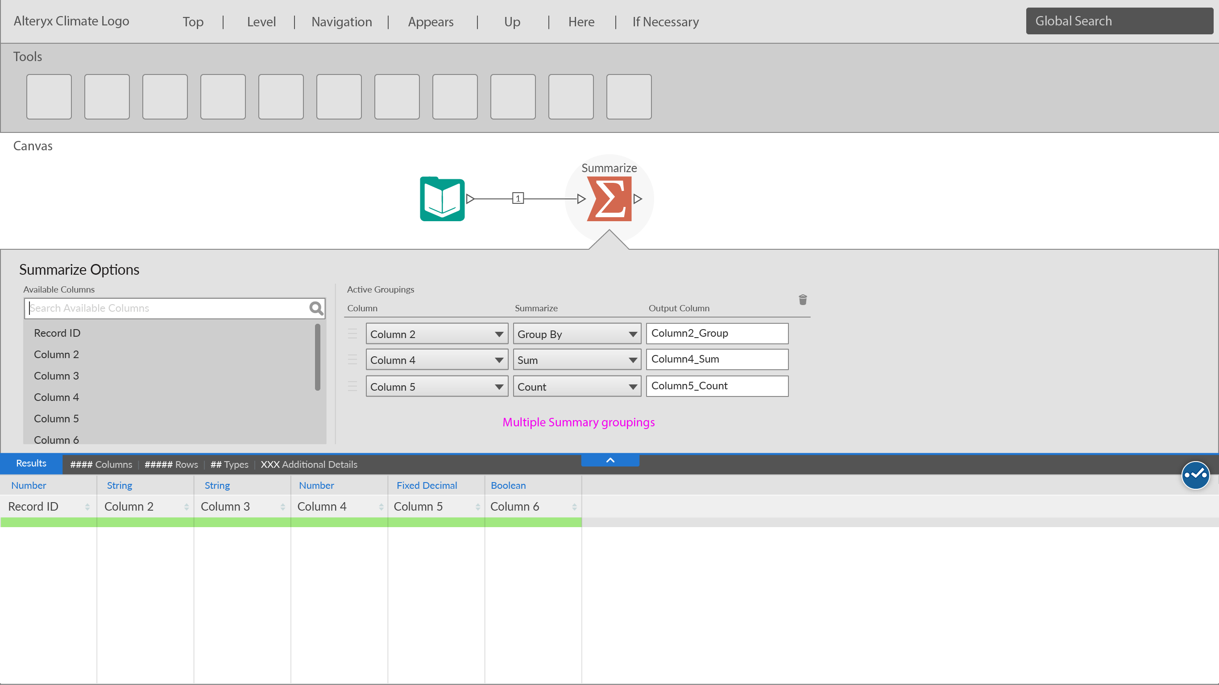Open the Navigation menu item

coord(341,22)
